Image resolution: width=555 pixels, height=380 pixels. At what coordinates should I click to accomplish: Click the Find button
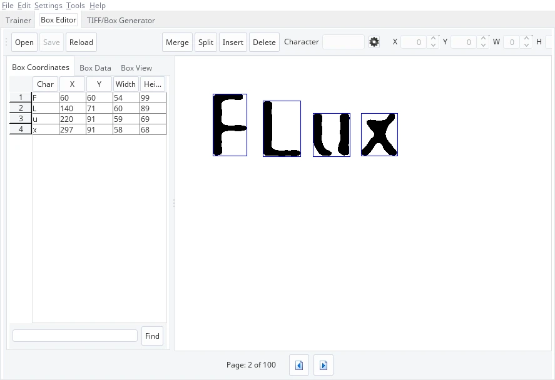tap(152, 336)
